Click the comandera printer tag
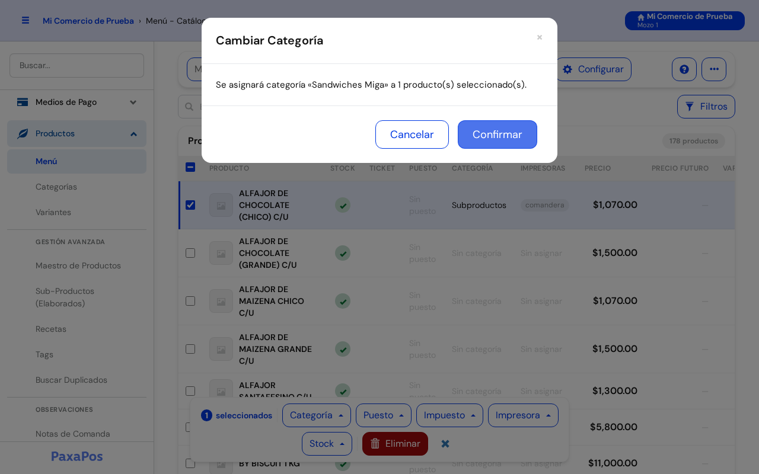Image resolution: width=759 pixels, height=474 pixels. pyautogui.click(x=545, y=205)
